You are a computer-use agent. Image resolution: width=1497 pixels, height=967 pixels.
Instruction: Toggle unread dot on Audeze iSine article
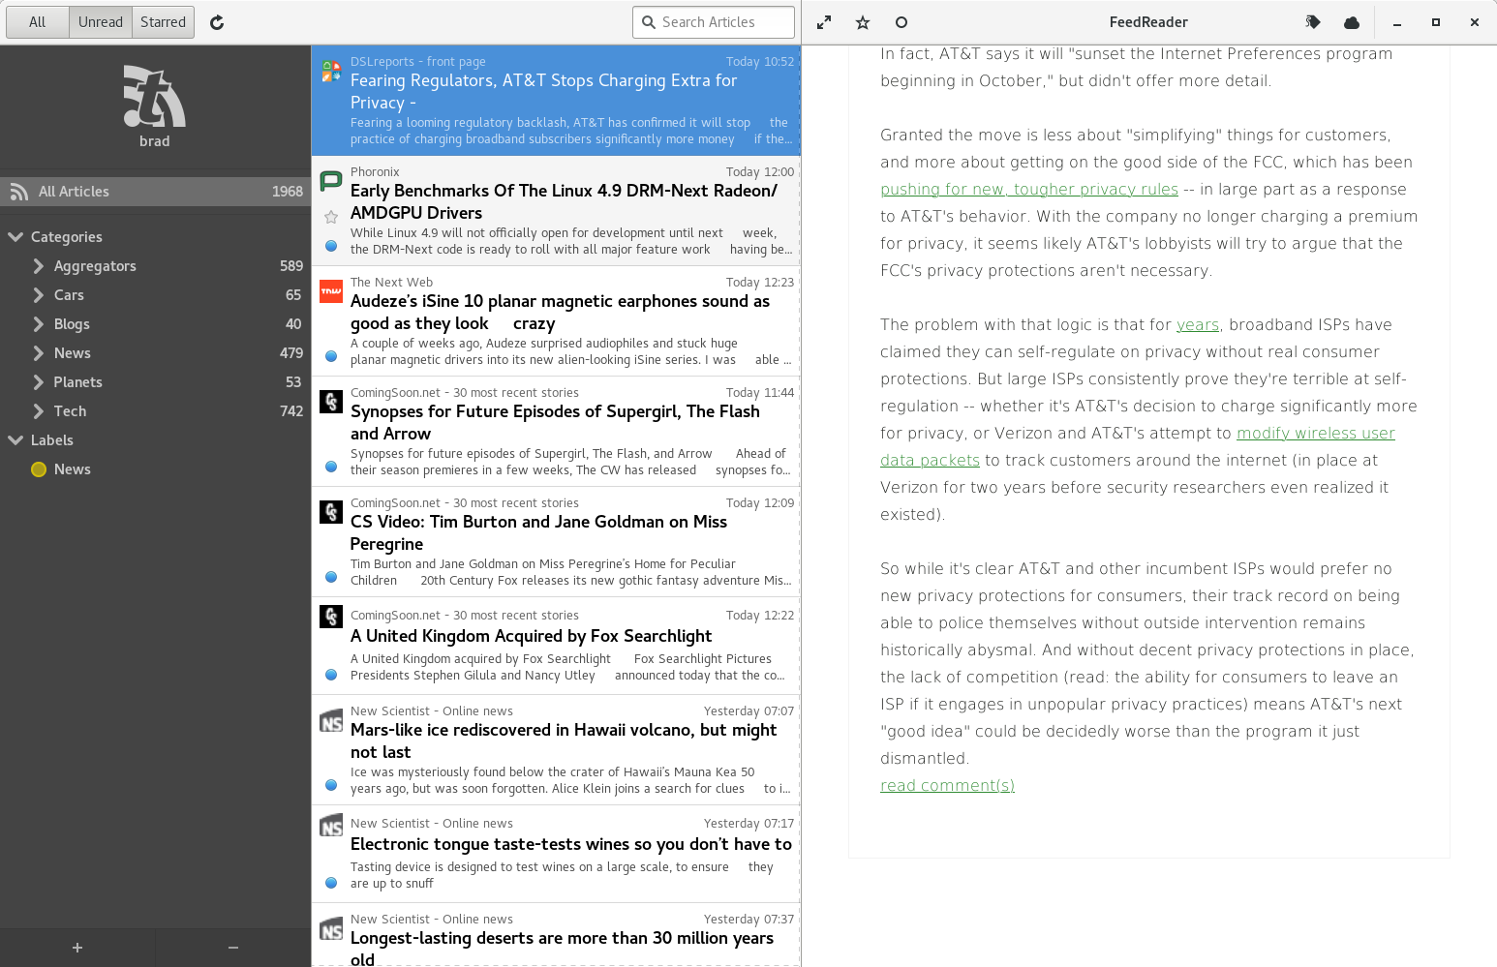[331, 356]
